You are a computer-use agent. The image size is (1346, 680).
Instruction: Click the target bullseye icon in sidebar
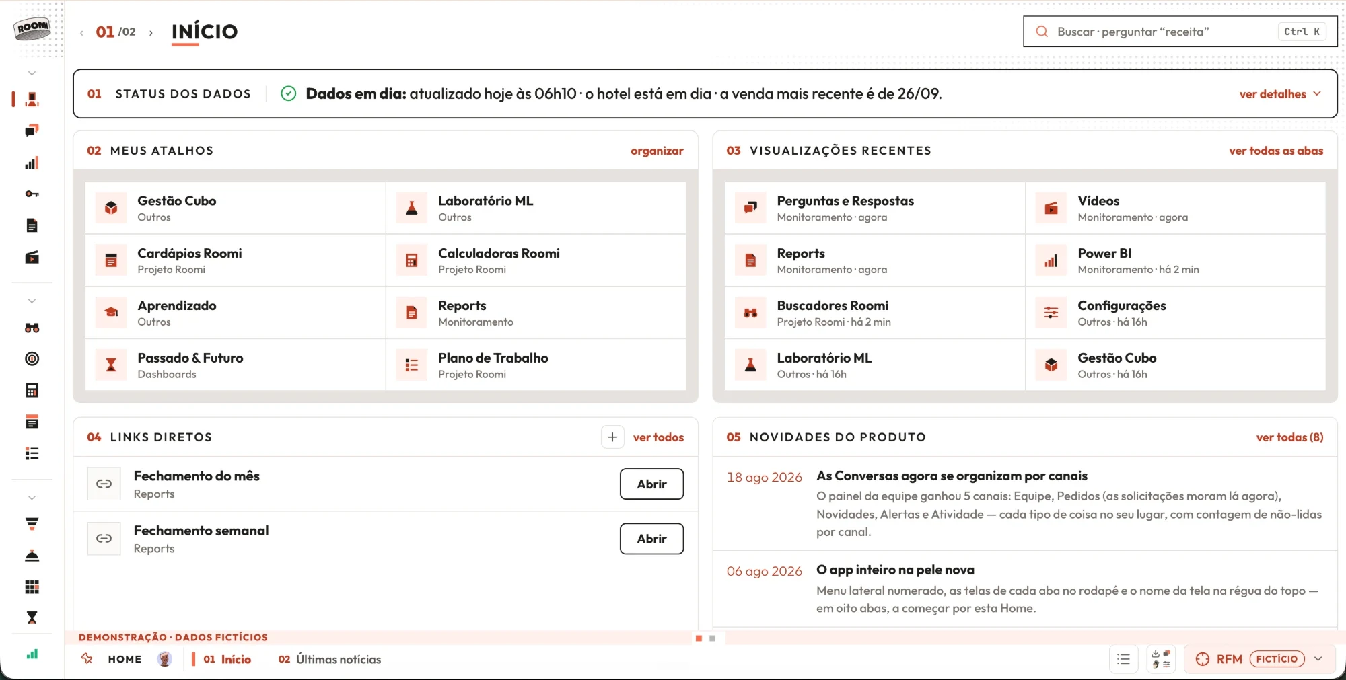[32, 358]
